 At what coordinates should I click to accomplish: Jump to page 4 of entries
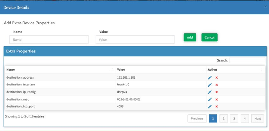pyautogui.click(x=244, y=119)
